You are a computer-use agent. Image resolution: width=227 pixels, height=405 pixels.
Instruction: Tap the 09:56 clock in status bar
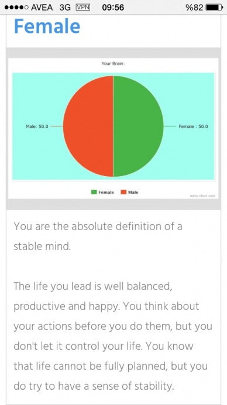[113, 8]
